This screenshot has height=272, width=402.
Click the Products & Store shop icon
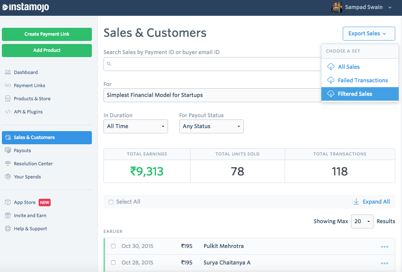click(x=8, y=98)
